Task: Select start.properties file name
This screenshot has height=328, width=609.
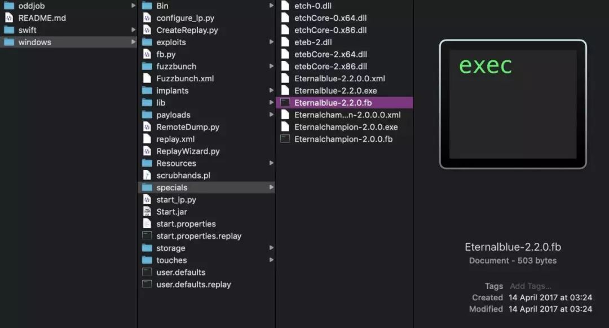Action: (186, 224)
